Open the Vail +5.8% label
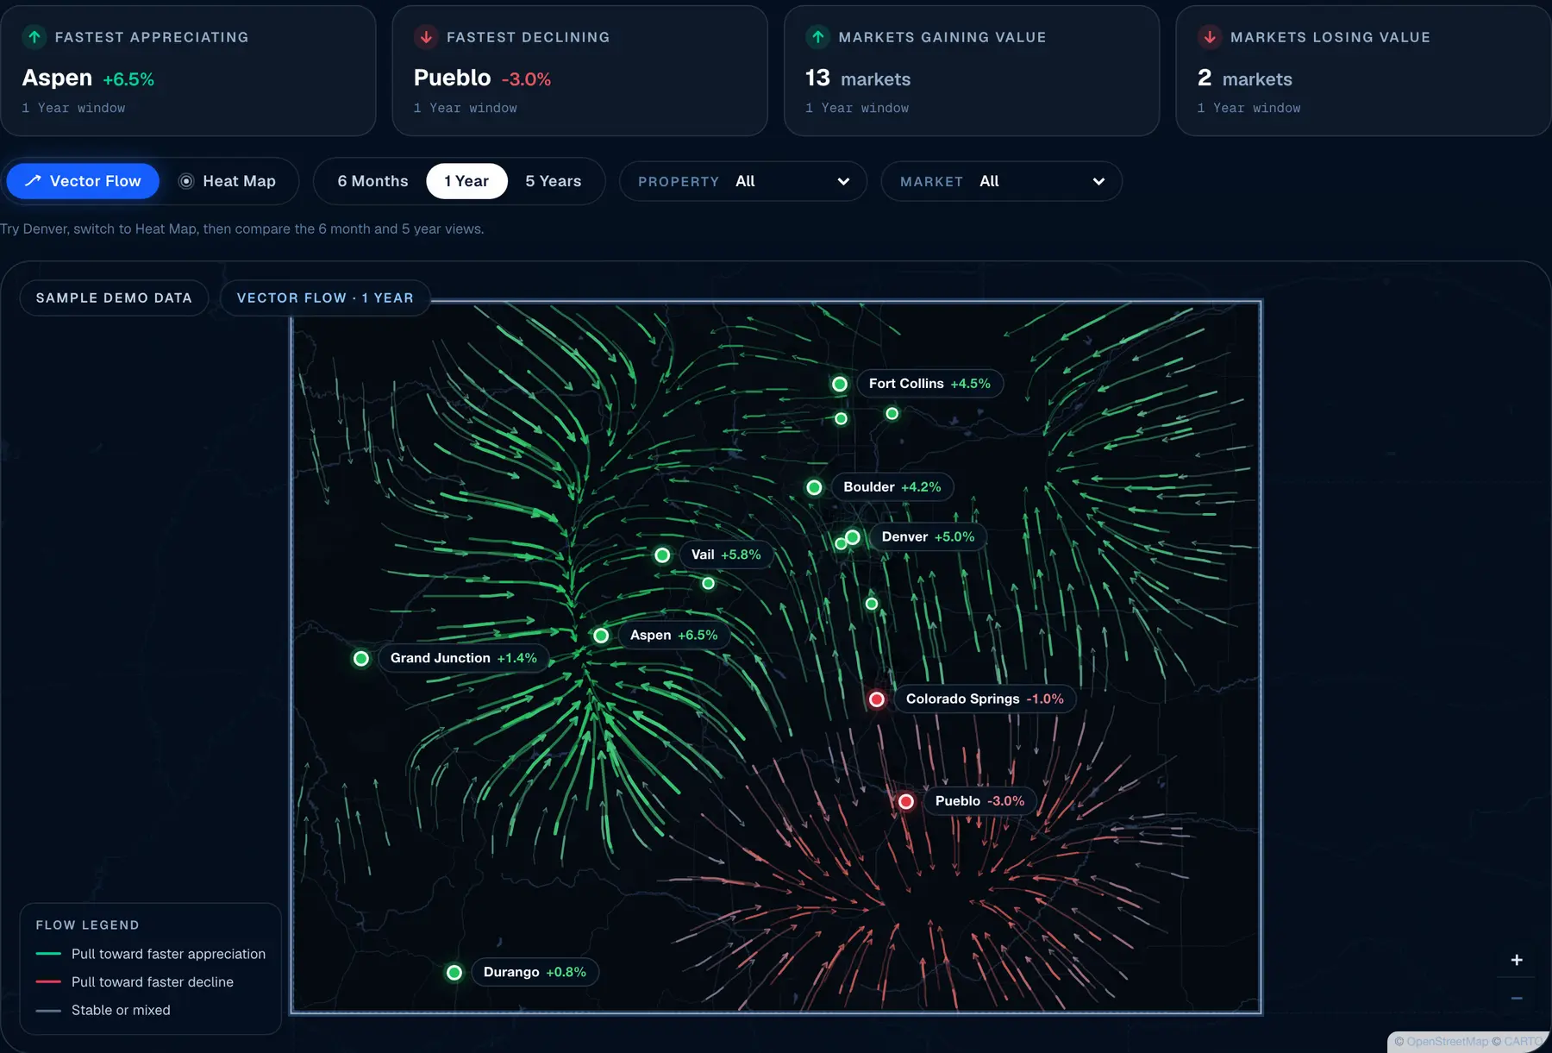This screenshot has height=1053, width=1552. pos(726,555)
